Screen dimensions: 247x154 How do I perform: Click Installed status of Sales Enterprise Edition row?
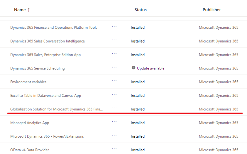pos(138,55)
